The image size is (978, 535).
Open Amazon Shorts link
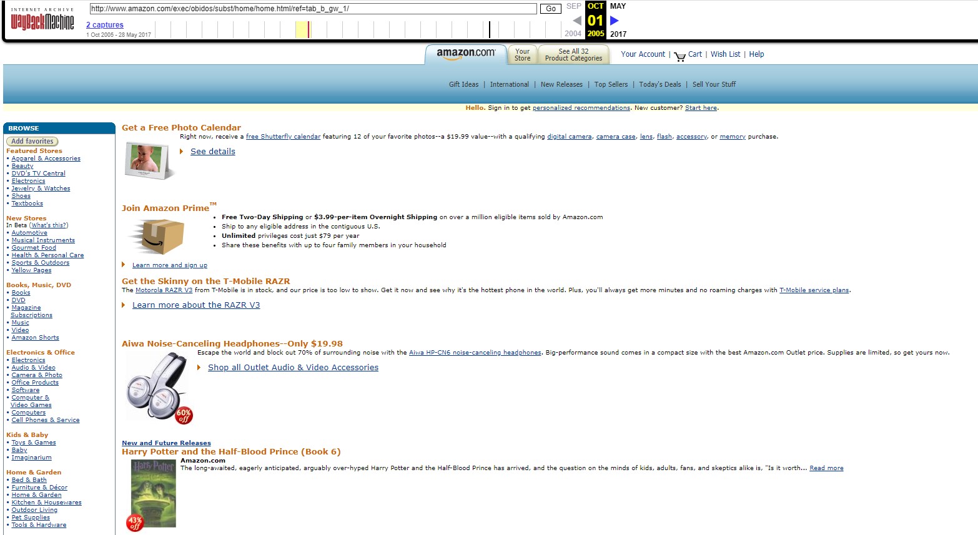pyautogui.click(x=35, y=338)
